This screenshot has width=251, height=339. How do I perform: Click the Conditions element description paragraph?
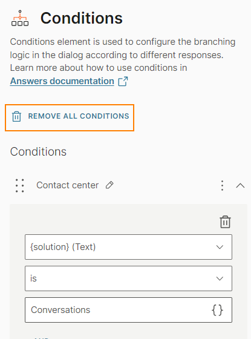123,55
